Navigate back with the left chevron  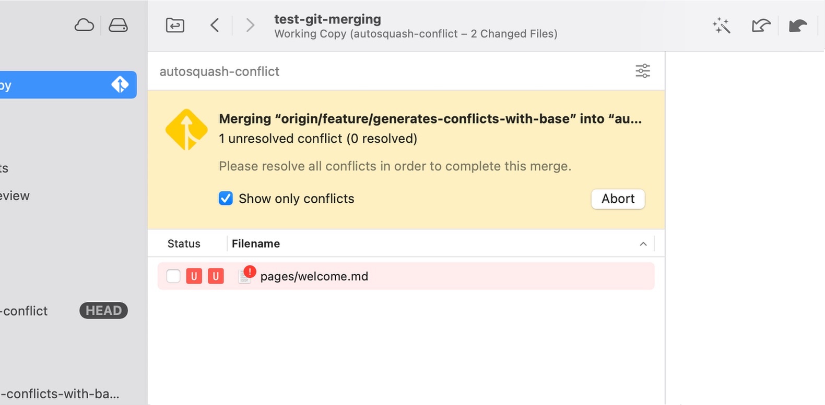tap(215, 25)
